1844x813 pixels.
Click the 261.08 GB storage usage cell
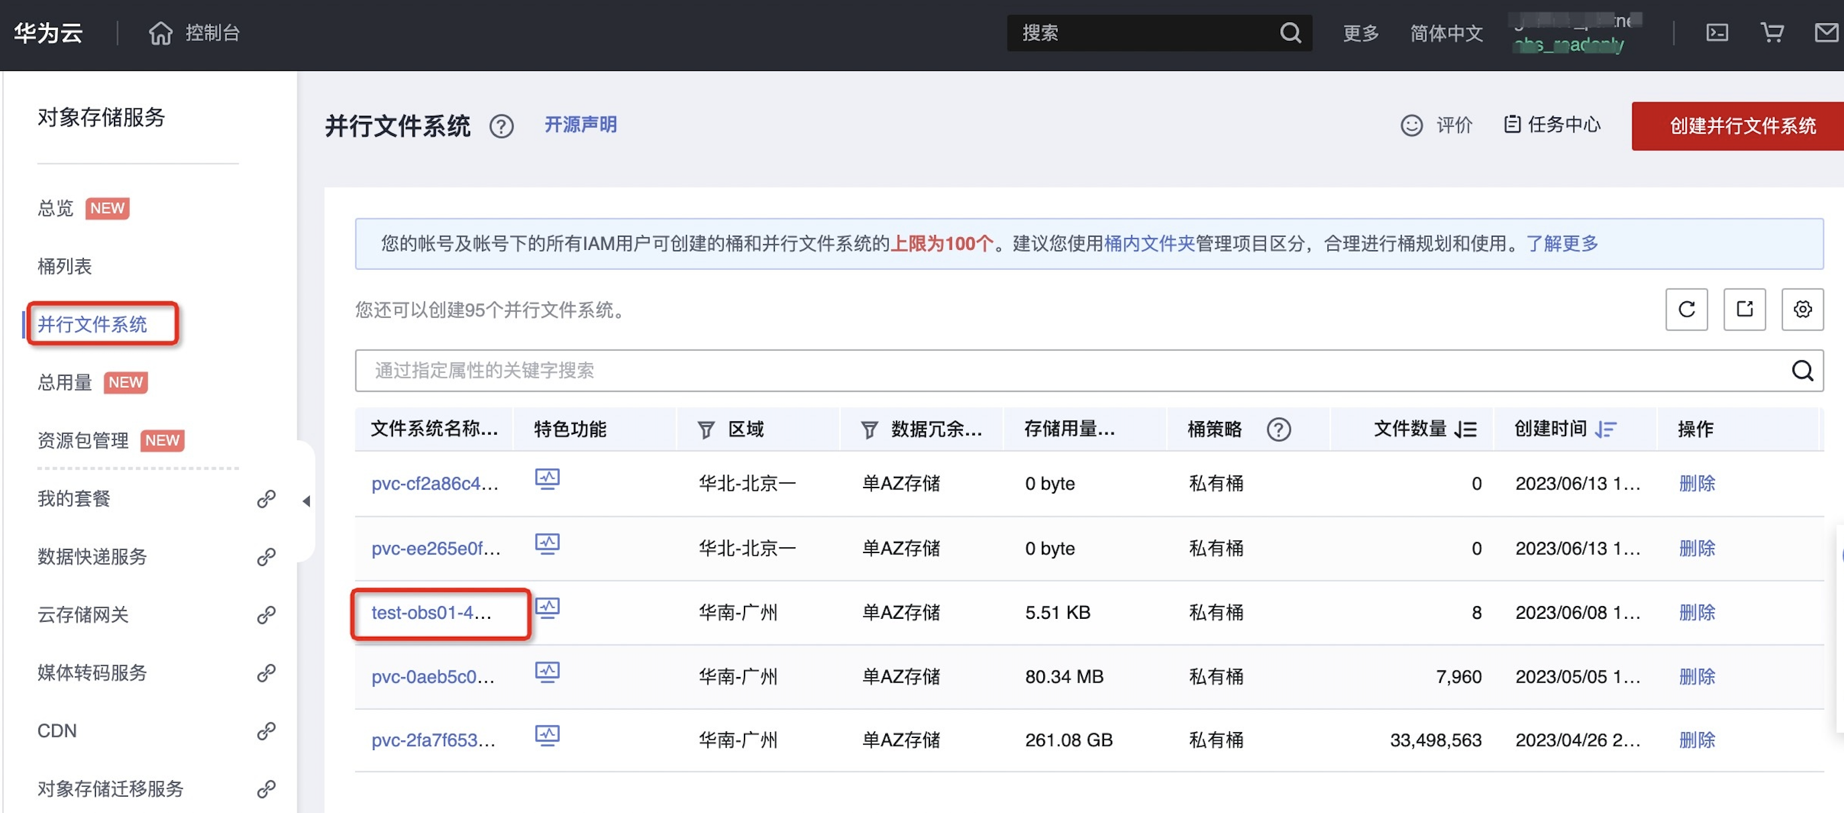coord(1069,740)
